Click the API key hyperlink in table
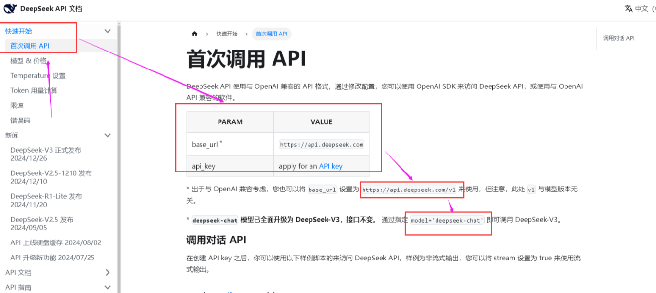 pyautogui.click(x=330, y=166)
